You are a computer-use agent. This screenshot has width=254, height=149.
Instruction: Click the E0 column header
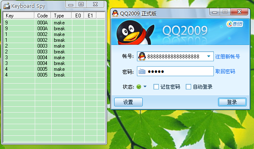[x=78, y=16]
